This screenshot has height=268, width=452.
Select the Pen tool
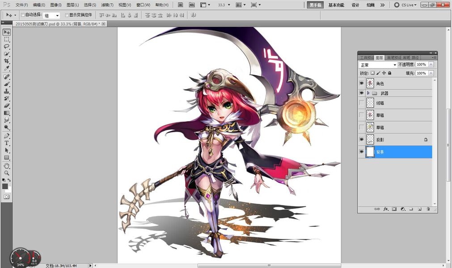click(7, 136)
